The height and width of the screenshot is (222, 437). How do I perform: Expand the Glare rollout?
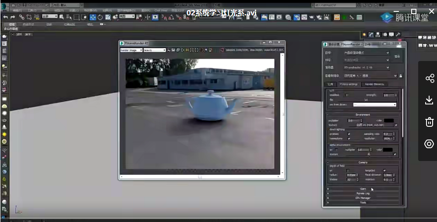[x=363, y=189]
